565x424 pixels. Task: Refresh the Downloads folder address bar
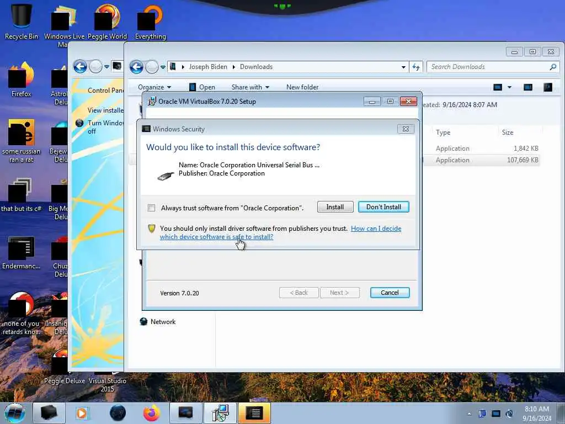click(x=416, y=67)
